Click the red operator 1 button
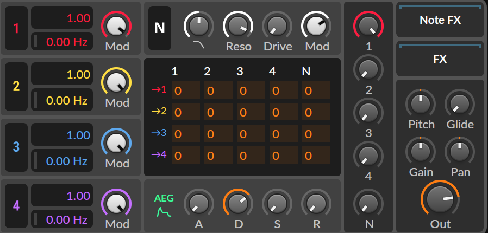 pos(16,28)
